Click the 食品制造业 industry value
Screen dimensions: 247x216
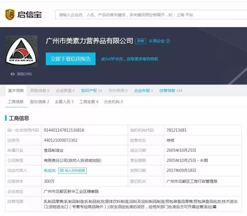[54, 150]
